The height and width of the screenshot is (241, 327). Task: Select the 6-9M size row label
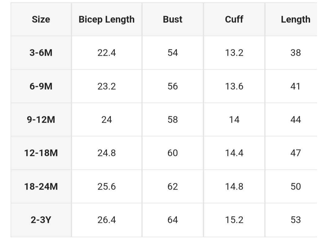point(41,86)
